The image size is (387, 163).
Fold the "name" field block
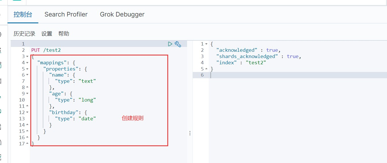27,75
